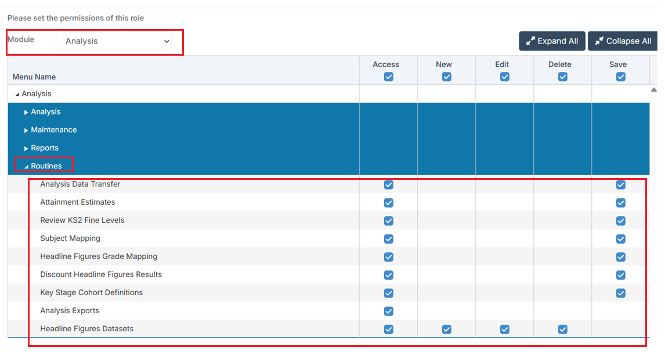Image resolution: width=665 pixels, height=355 pixels.
Task: Uncheck Access for Analysis Data Transfer
Action: tap(388, 184)
